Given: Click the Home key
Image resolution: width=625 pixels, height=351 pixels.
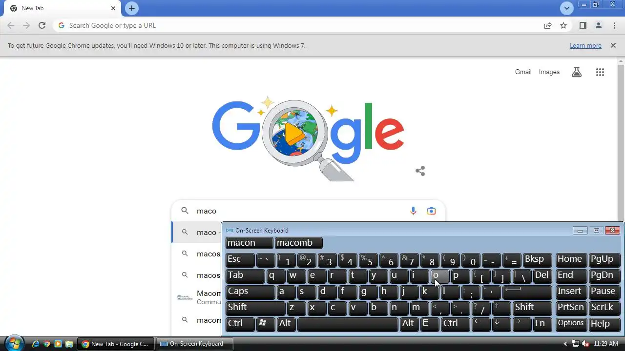Looking at the screenshot, I should pos(571,260).
